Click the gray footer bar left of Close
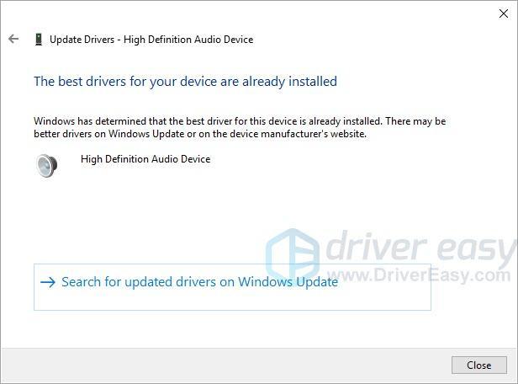The width and height of the screenshot is (518, 384). click(x=226, y=365)
